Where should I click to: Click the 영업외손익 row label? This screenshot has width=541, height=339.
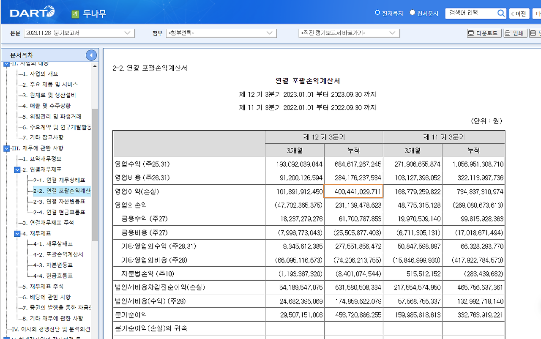coord(131,205)
